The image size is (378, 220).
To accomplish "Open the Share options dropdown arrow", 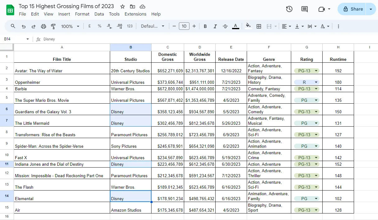I will [x=371, y=9].
